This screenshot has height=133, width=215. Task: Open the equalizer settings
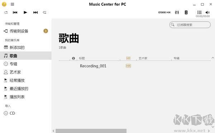point(177,12)
